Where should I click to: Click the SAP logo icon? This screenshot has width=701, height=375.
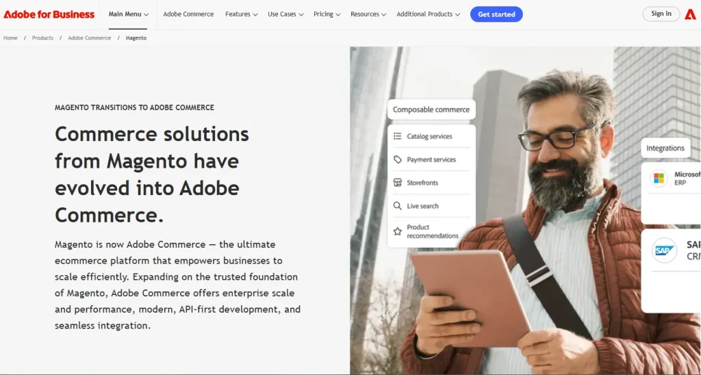664,250
